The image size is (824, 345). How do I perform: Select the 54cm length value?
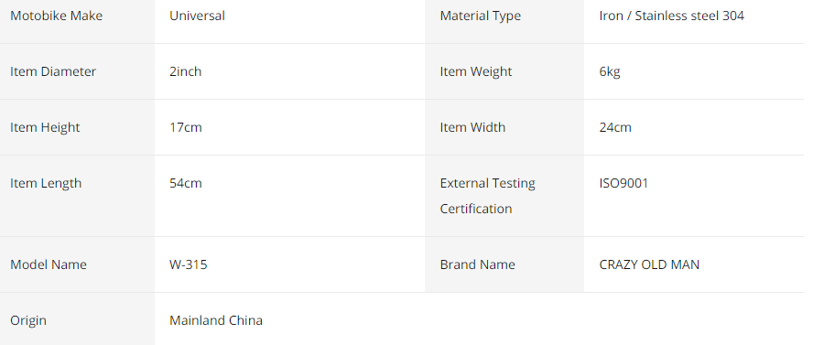pos(186,183)
